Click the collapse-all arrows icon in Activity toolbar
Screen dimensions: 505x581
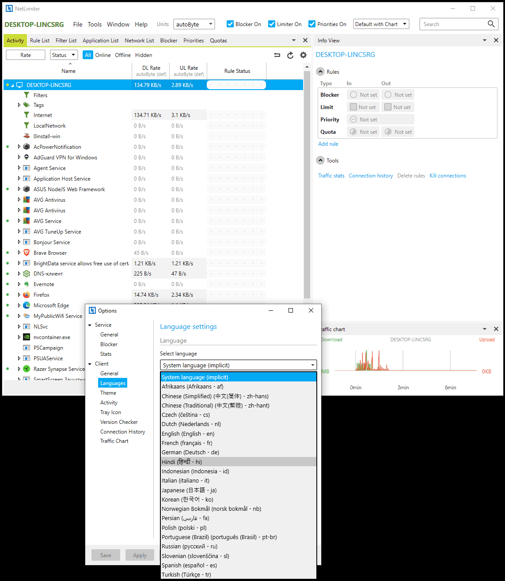coord(277,55)
